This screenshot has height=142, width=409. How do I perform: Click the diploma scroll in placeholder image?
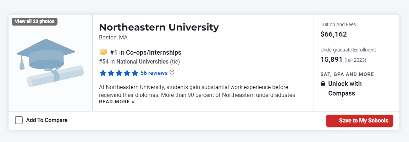coord(56,76)
